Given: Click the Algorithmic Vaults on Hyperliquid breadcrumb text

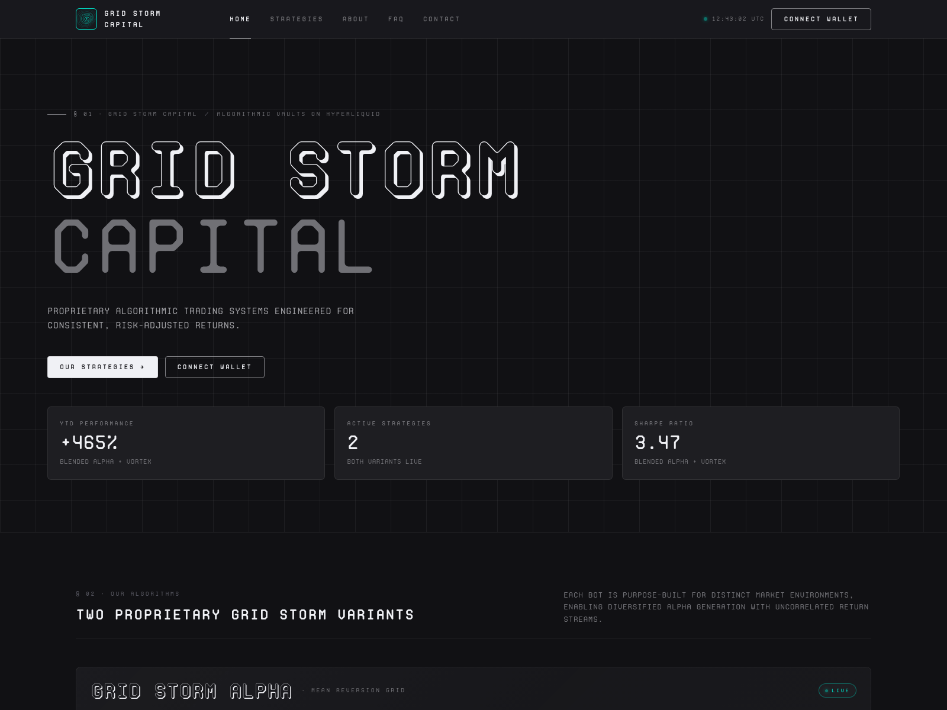Looking at the screenshot, I should (298, 114).
